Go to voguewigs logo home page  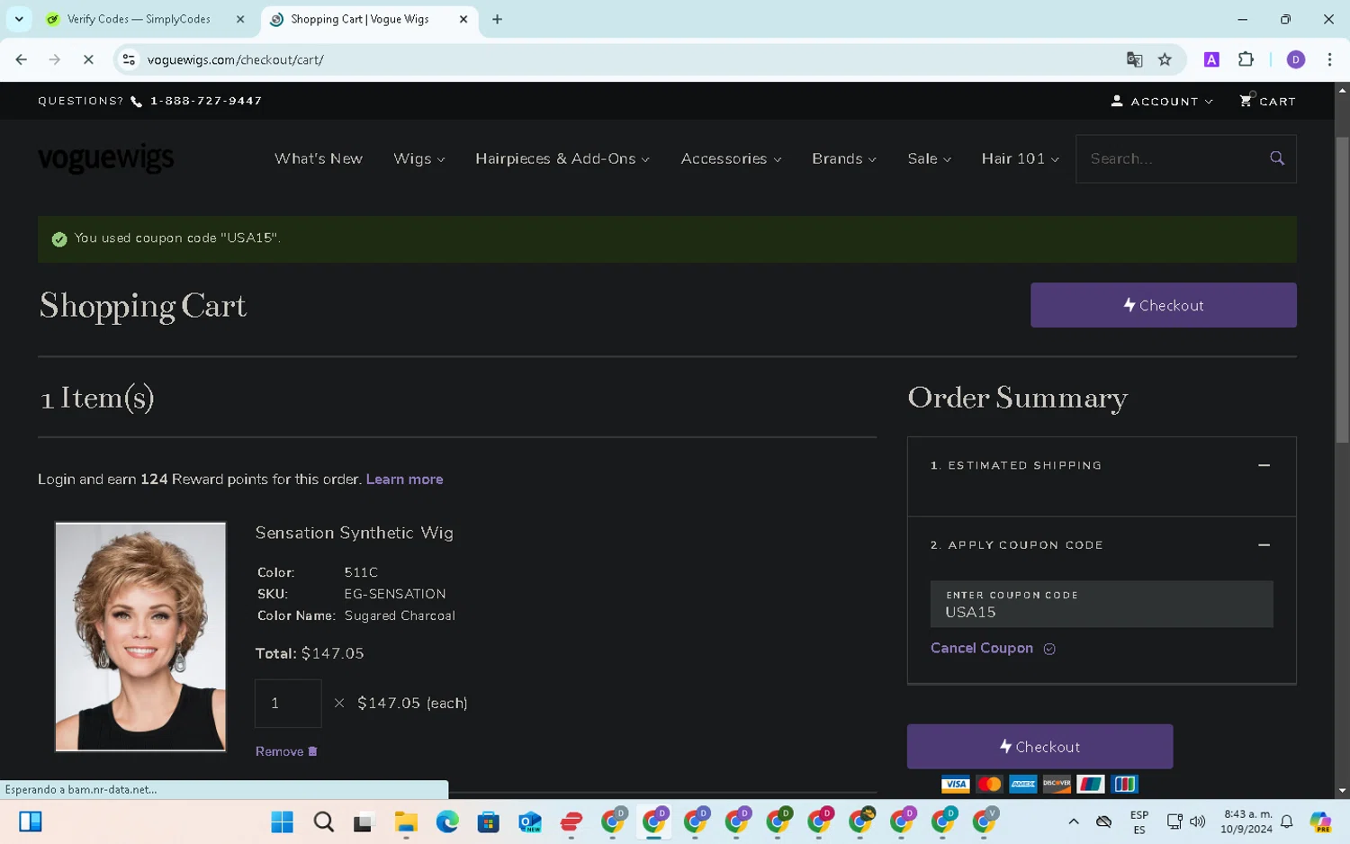106,158
